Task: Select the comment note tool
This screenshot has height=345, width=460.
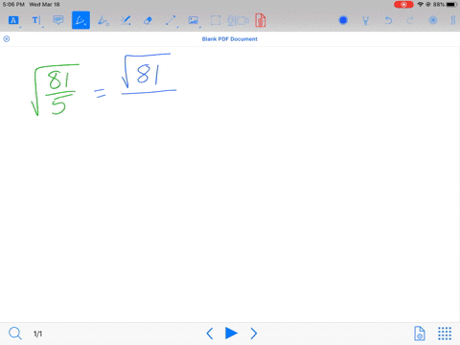Action: pos(58,20)
